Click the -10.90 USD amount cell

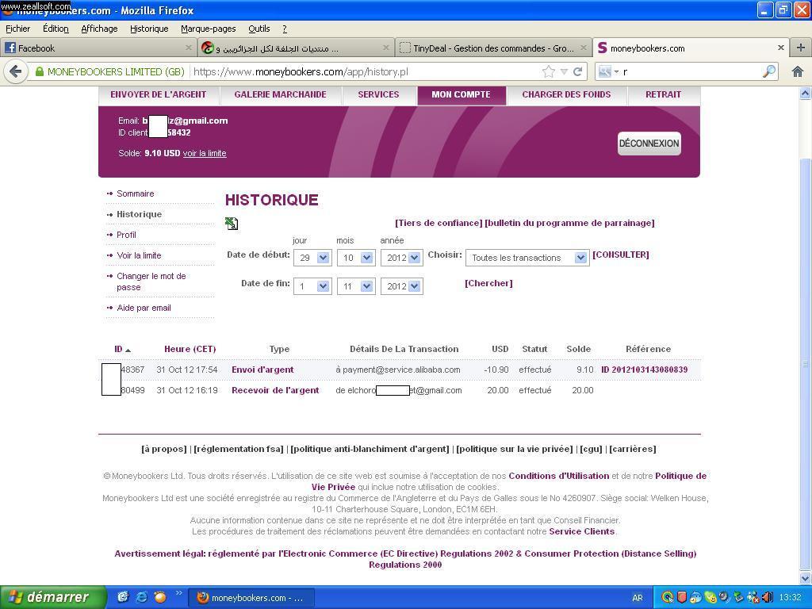[496, 370]
